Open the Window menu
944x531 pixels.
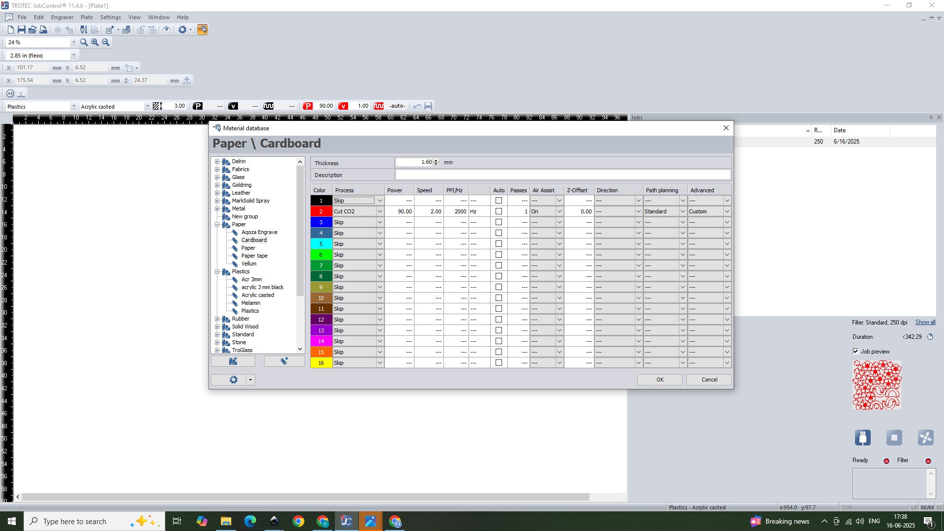(x=159, y=17)
